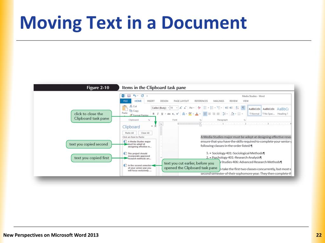
Task: Click the Superscript icon
Action: (x=177, y=114)
